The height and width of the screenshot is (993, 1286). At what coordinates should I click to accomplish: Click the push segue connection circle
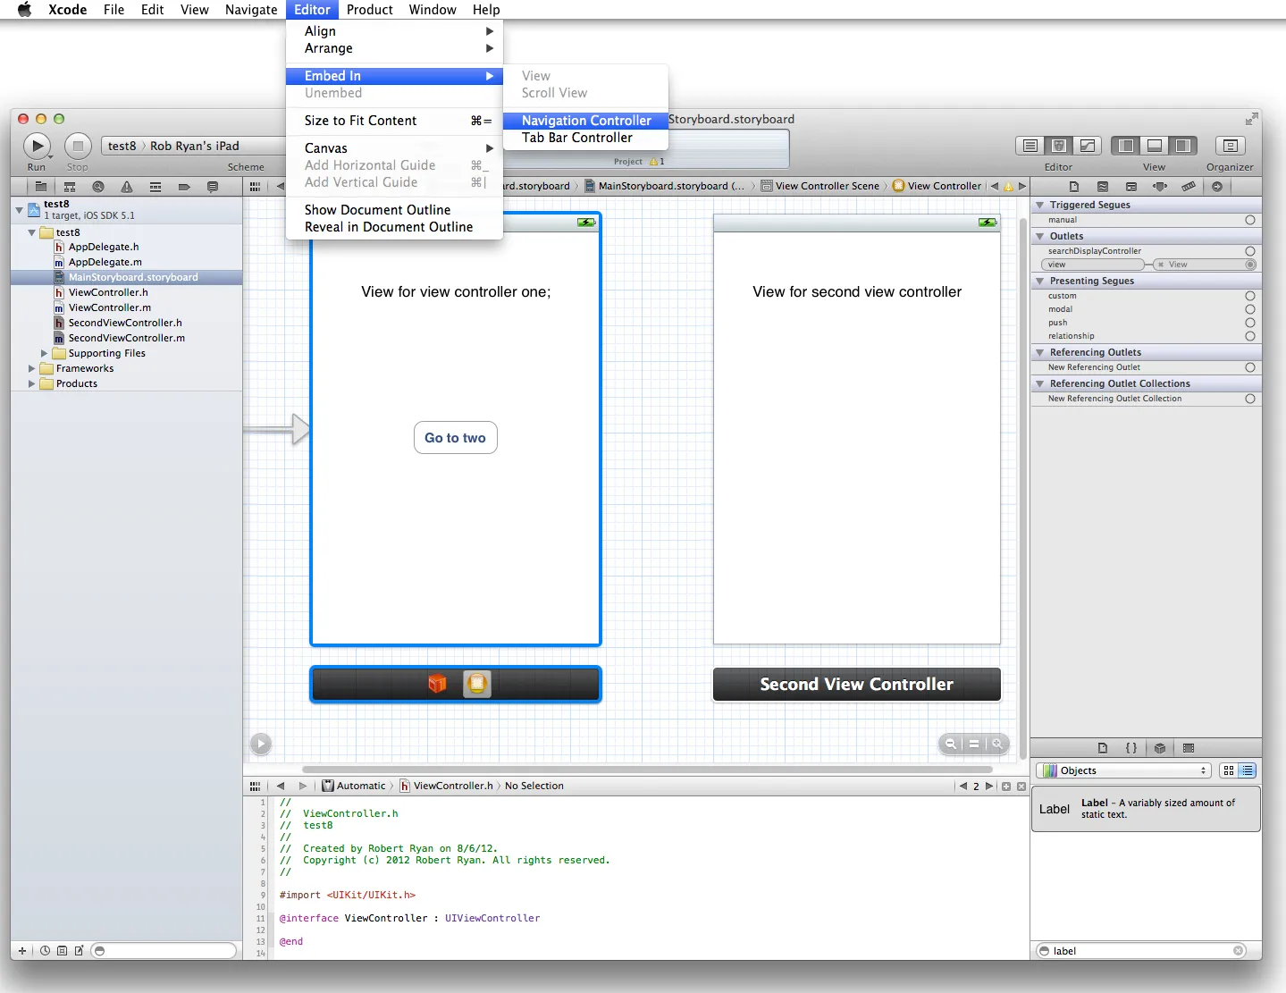[x=1250, y=323]
